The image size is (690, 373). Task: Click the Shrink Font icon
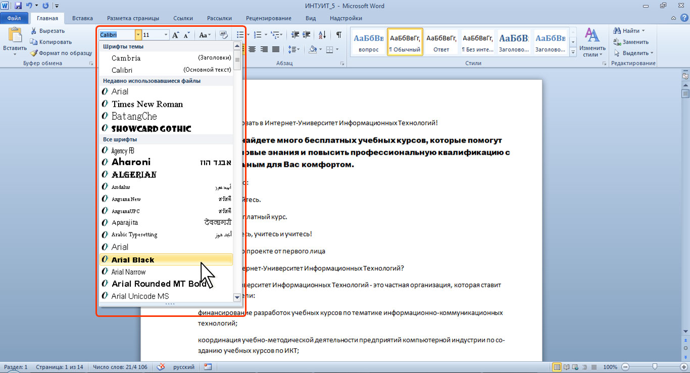187,35
